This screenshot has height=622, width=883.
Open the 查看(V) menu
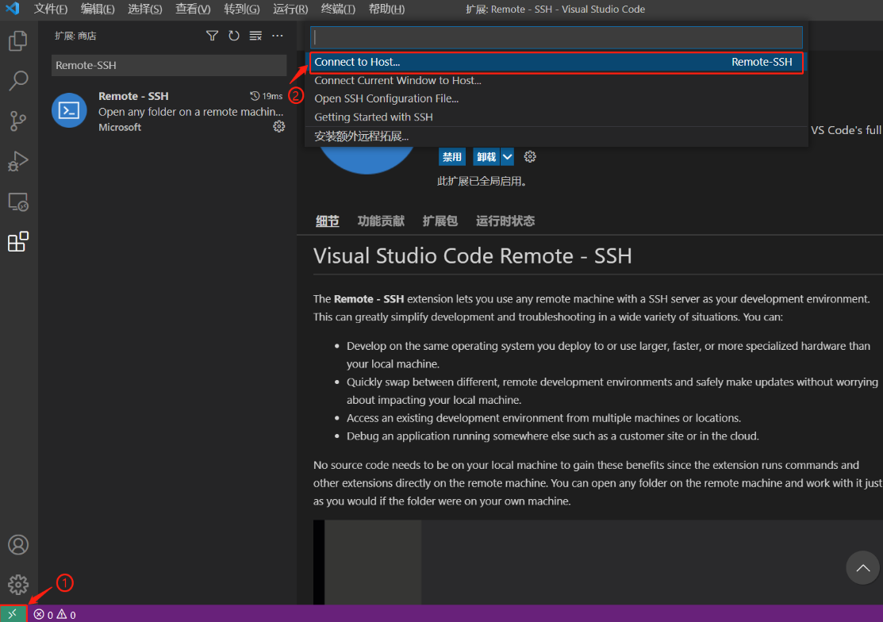click(x=193, y=9)
